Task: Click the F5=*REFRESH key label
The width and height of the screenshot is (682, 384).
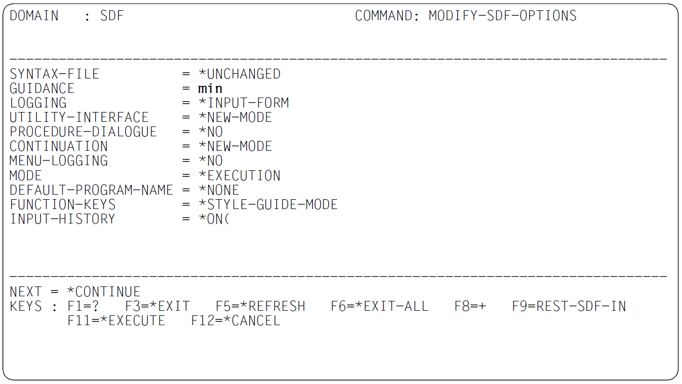Action: (260, 306)
